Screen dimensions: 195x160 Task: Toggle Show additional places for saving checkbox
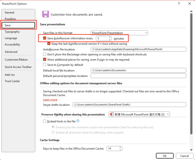(x=44, y=59)
